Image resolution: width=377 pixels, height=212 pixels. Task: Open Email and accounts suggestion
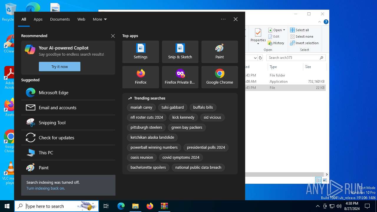[68, 107]
